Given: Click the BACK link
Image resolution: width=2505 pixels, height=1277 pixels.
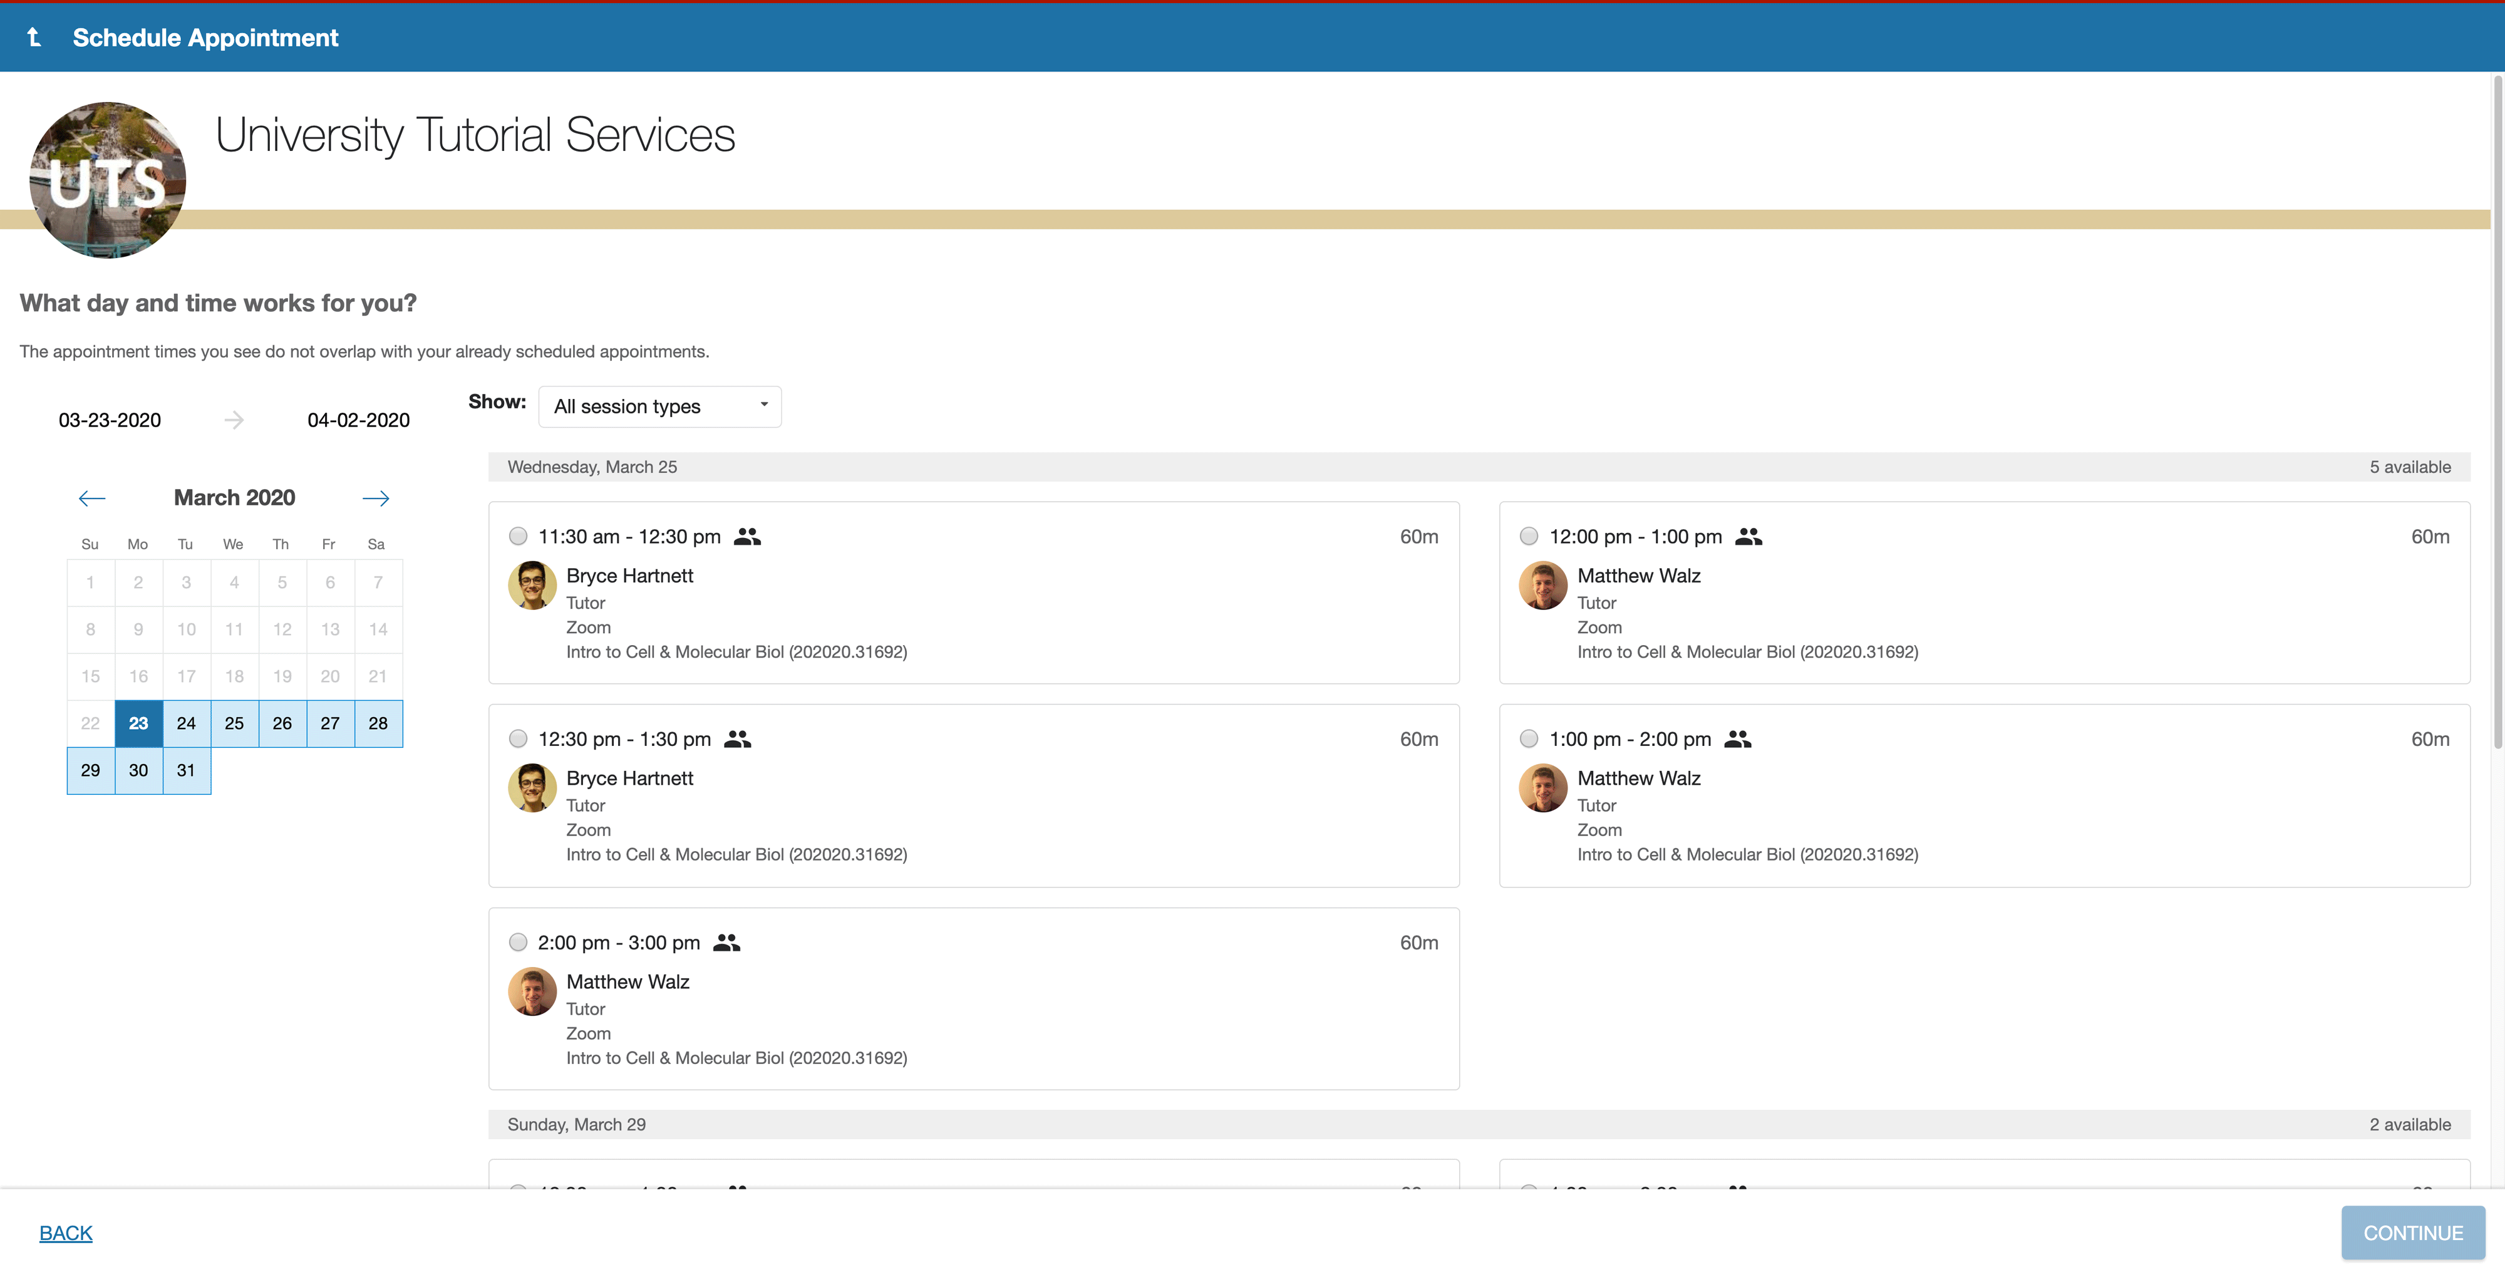Looking at the screenshot, I should point(65,1233).
